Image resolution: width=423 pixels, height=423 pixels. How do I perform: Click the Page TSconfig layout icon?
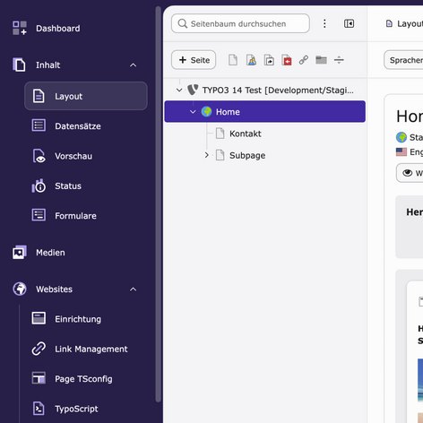tap(39, 378)
